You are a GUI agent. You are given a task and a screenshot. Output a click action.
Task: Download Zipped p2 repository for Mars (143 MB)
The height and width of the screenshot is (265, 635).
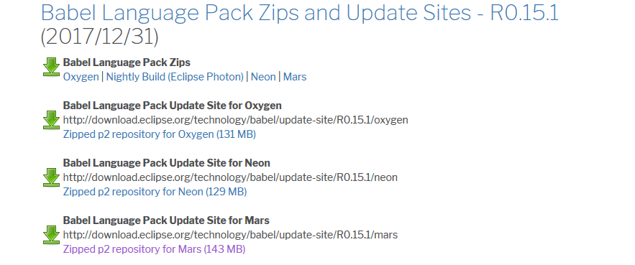click(155, 249)
